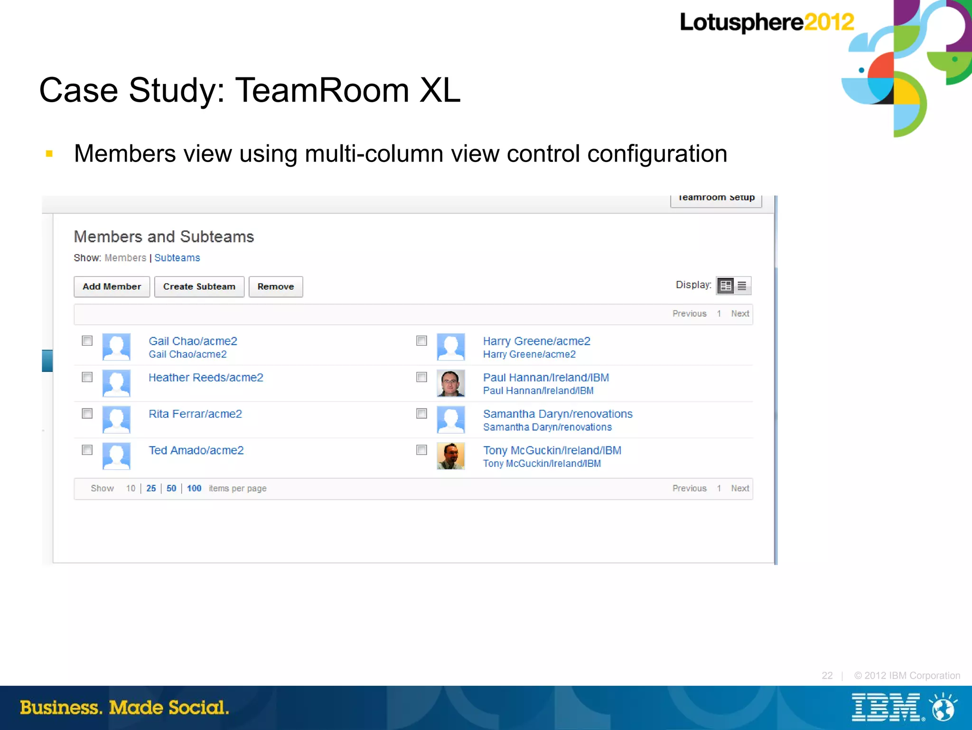This screenshot has width=972, height=730.
Task: Open Ted Amado's default avatar
Action: 116,456
